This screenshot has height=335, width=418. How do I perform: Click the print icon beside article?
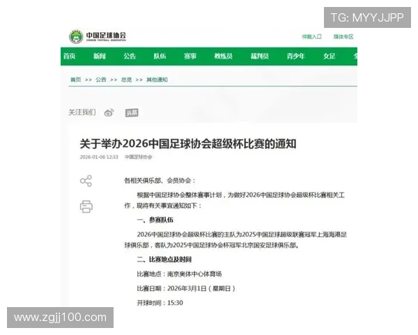pos(86,207)
